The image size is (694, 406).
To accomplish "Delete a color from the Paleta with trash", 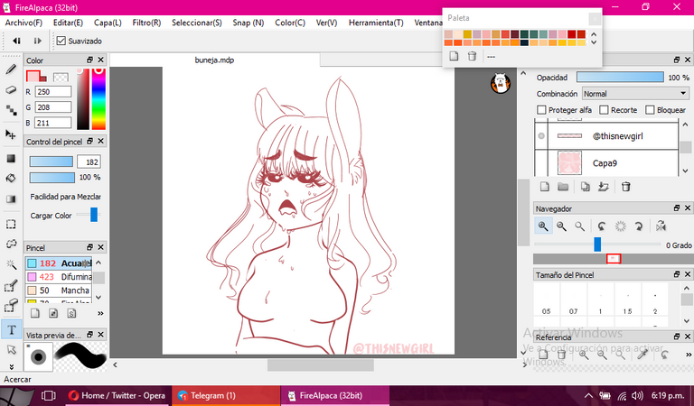I will point(473,56).
